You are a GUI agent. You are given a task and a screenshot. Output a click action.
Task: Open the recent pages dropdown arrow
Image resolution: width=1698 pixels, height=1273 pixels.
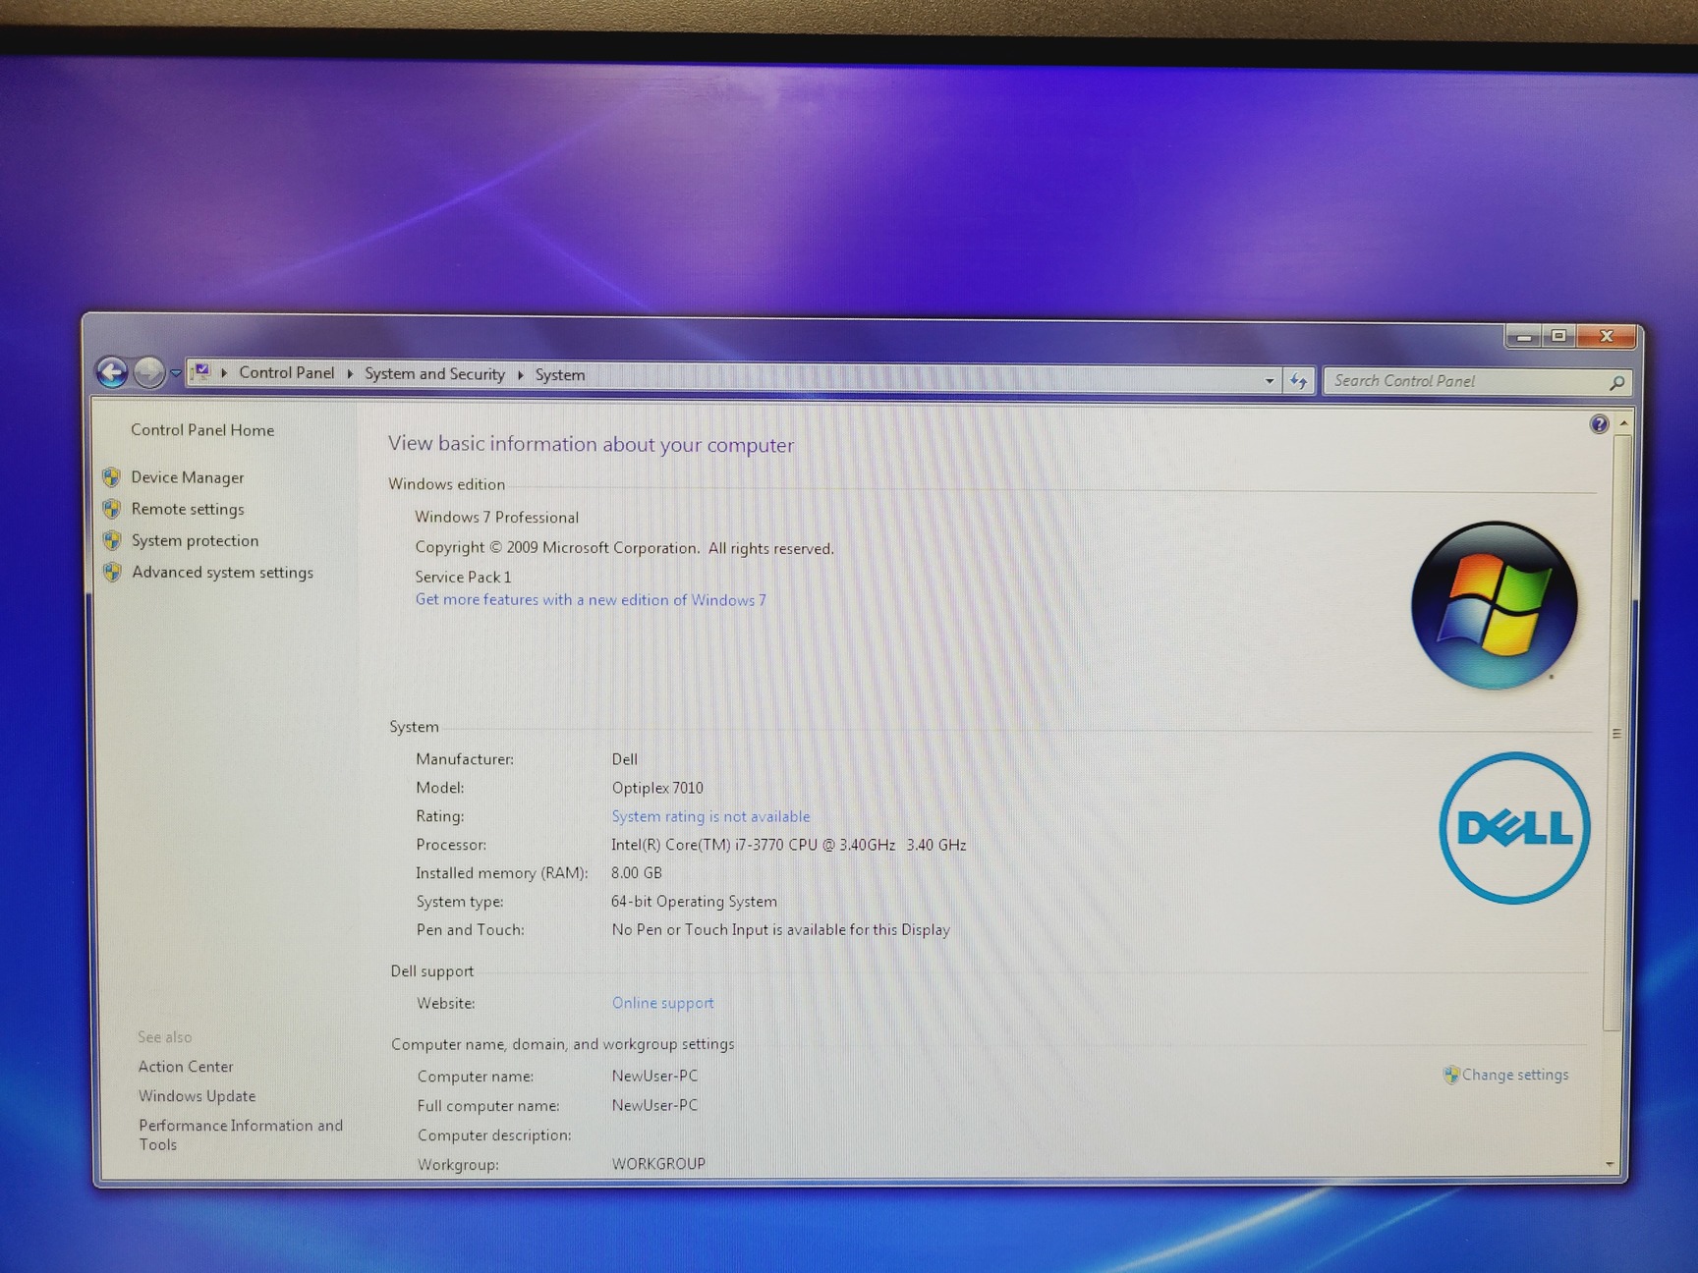(176, 373)
